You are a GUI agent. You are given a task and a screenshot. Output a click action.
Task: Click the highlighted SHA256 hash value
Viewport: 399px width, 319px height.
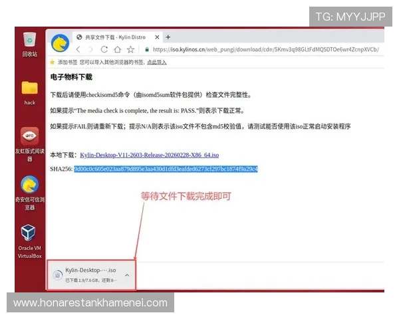click(166, 169)
